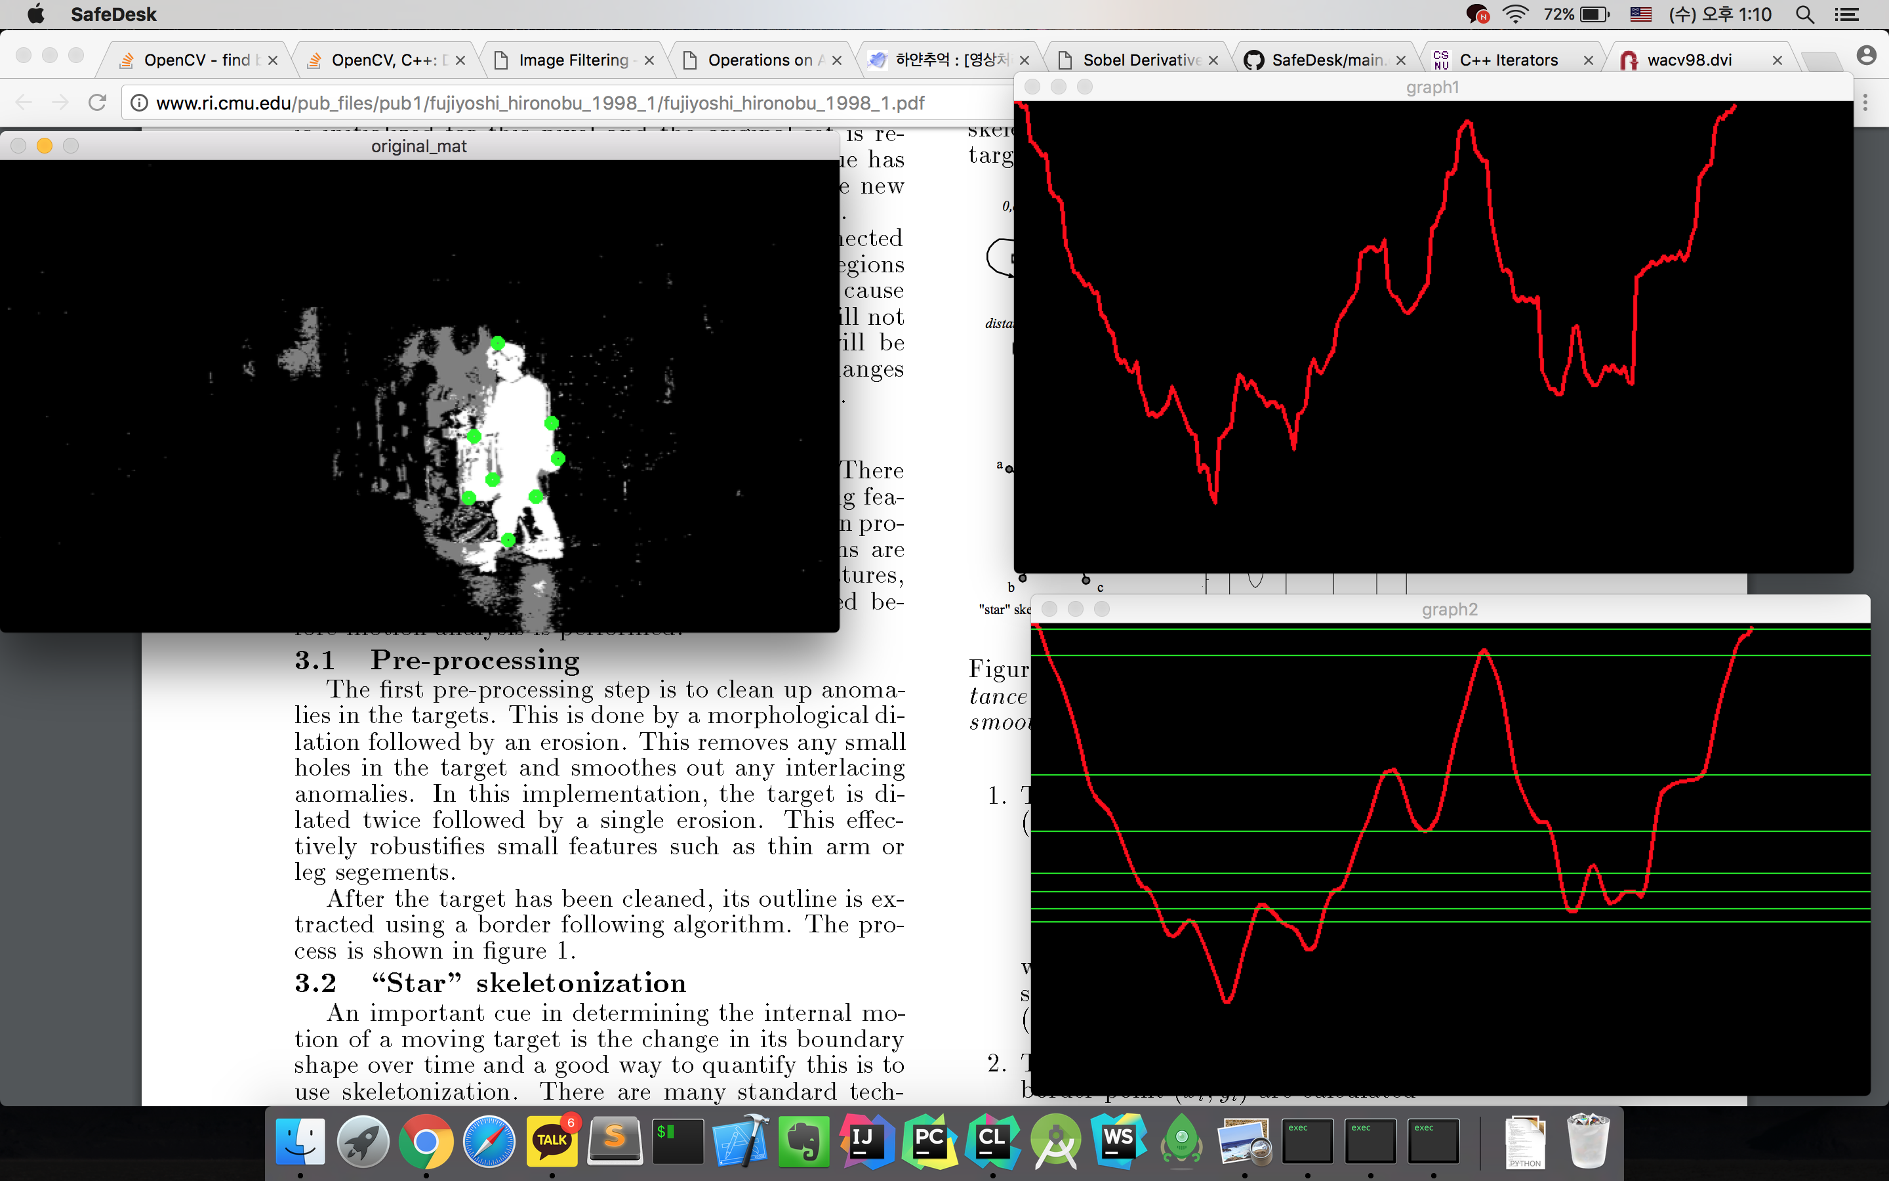Click the URL address field

[x=538, y=102]
